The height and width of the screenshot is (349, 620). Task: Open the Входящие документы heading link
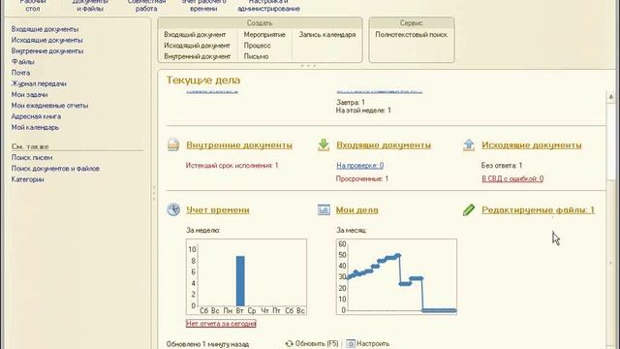384,145
